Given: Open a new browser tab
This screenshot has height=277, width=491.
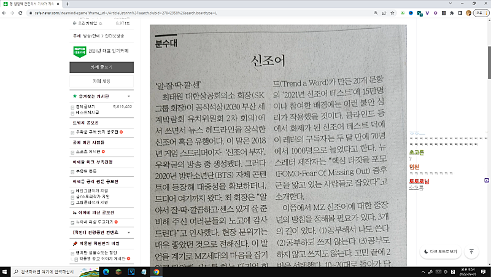Looking at the screenshot, I should [x=68, y=4].
